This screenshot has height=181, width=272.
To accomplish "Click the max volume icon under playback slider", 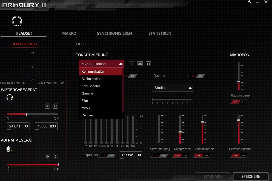I will coord(56,118).
